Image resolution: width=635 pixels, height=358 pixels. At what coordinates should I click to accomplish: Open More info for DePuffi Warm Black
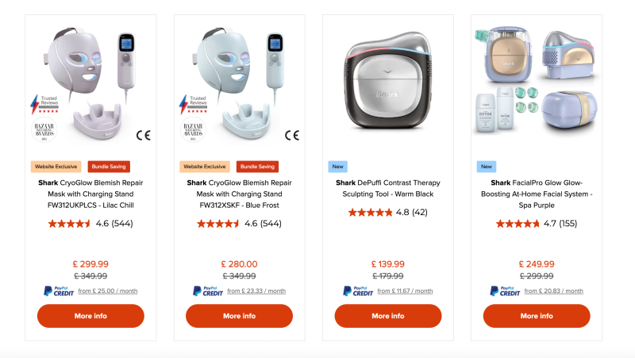pyautogui.click(x=388, y=316)
